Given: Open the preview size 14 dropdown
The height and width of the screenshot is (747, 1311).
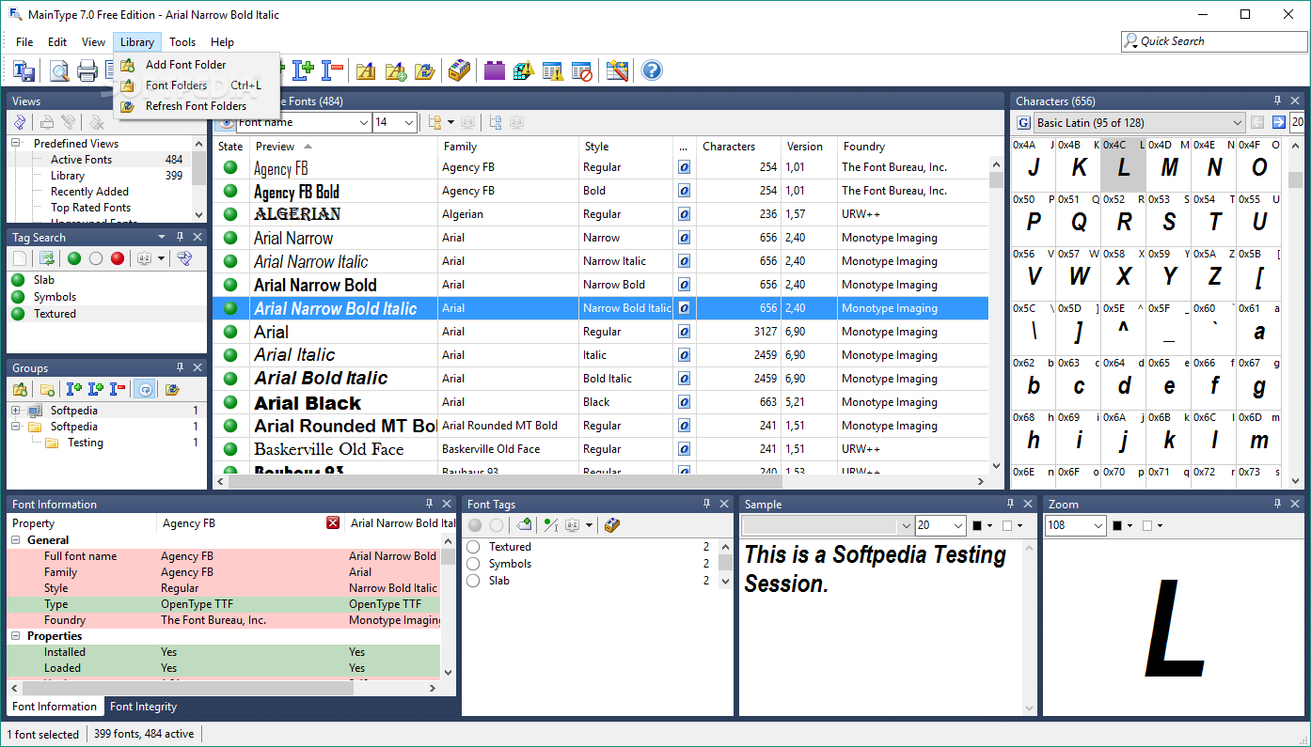Looking at the screenshot, I should 409,122.
